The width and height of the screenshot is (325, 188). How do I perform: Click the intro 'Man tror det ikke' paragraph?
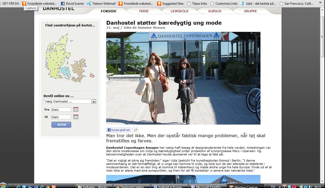pyautogui.click(x=186, y=138)
